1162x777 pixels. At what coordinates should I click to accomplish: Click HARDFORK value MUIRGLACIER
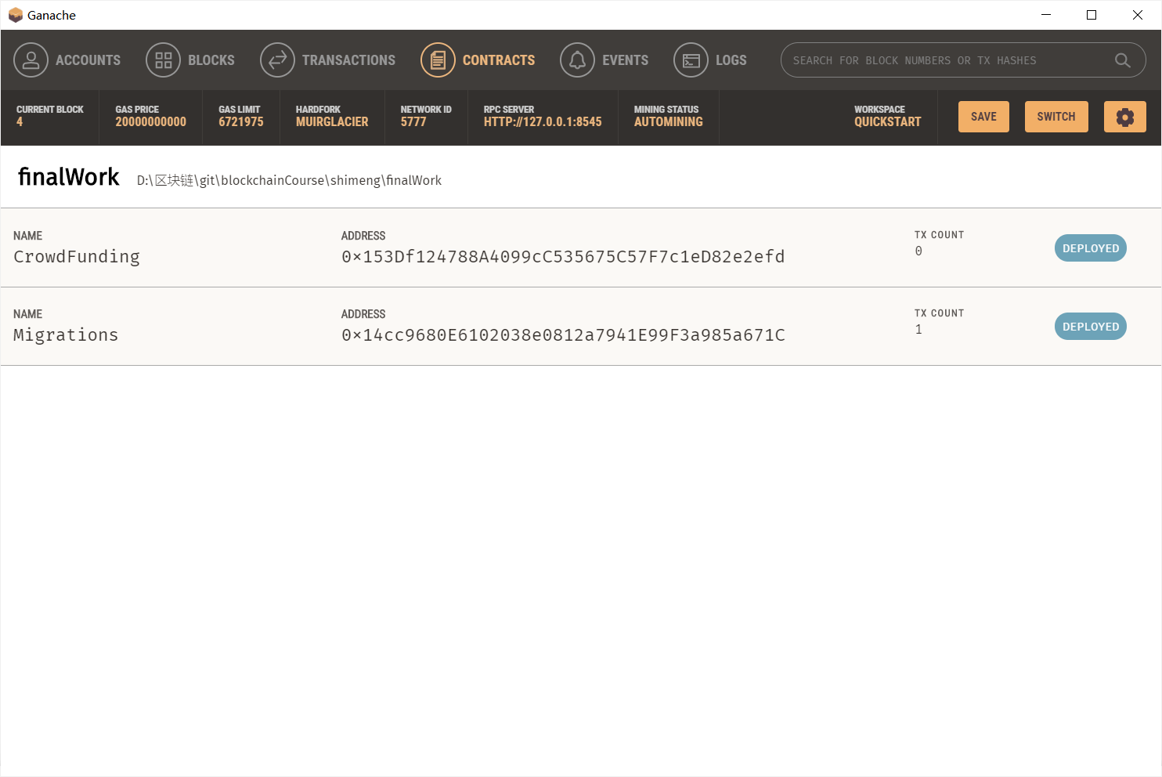tap(332, 122)
